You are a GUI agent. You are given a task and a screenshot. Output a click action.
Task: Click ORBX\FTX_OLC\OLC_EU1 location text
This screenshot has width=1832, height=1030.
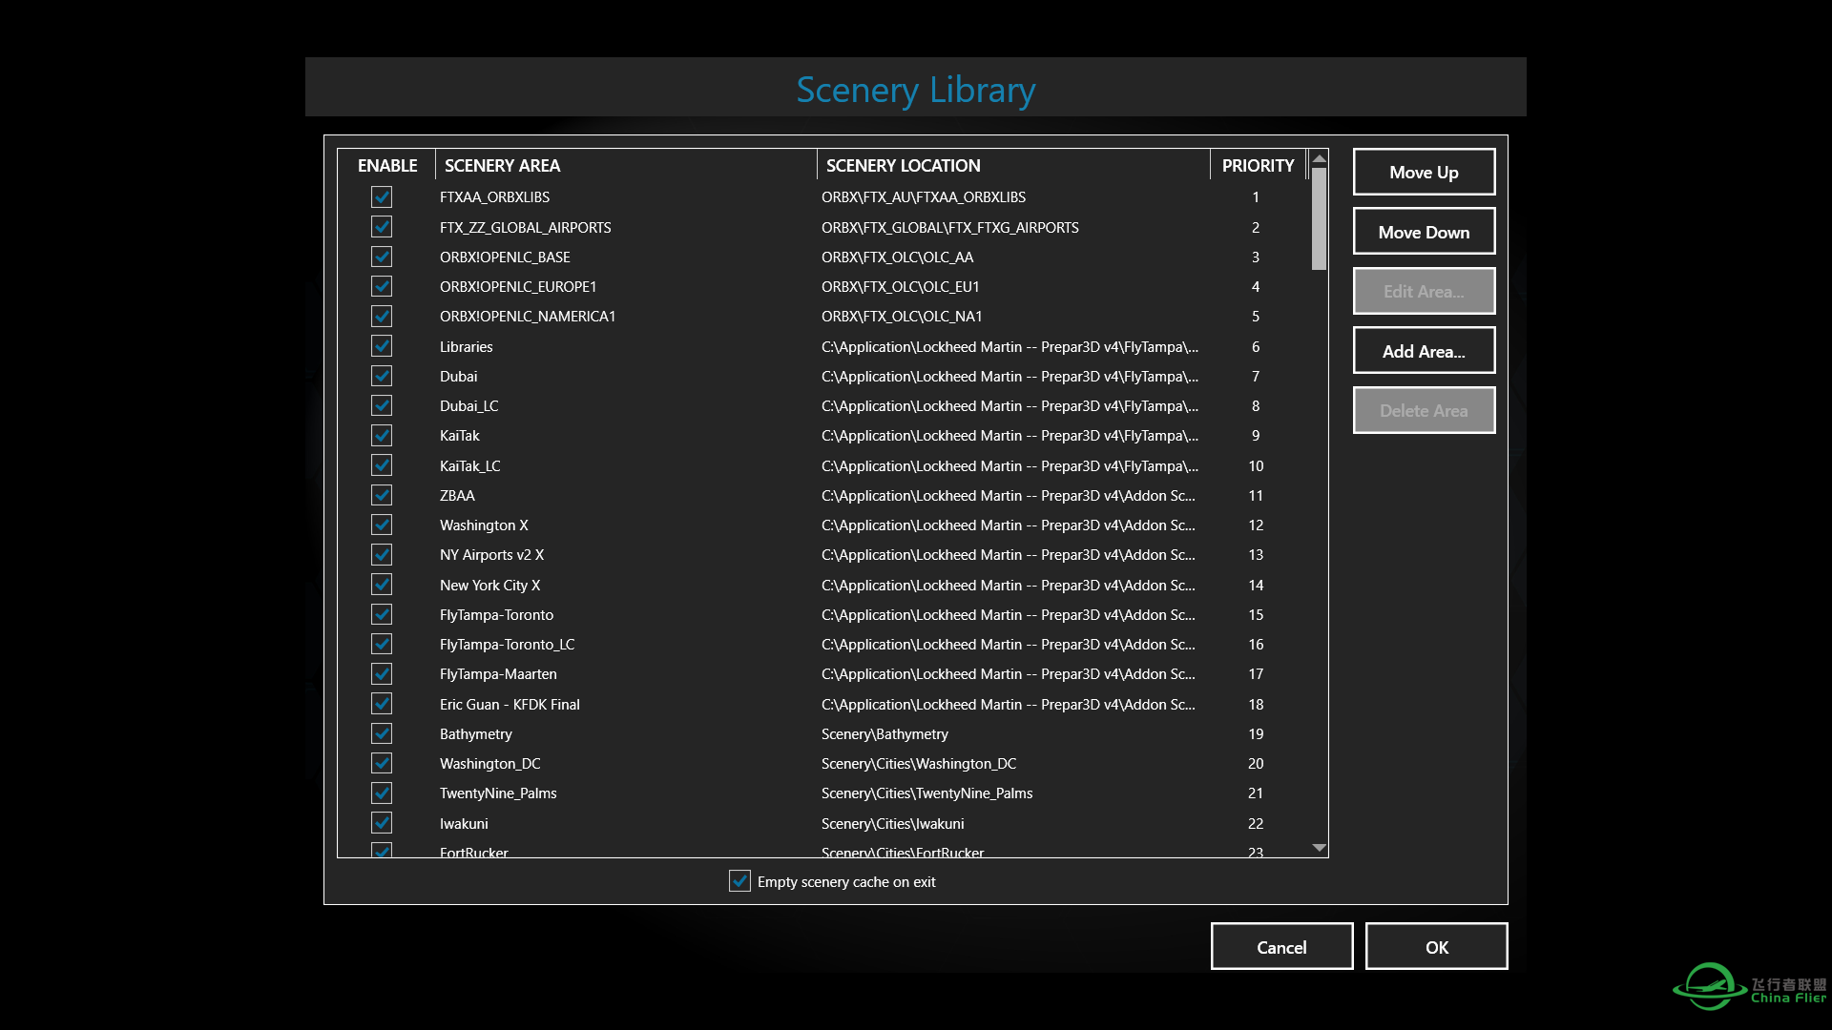(x=900, y=286)
